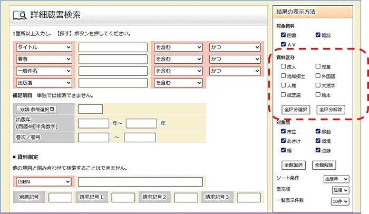The width and height of the screenshot is (369, 214).
Task: Open the 著者 field dropdown
Action: tap(44, 59)
